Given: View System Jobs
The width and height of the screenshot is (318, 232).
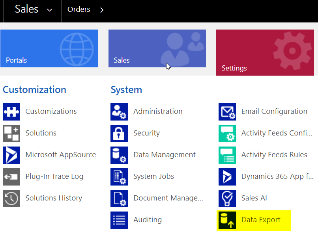Looking at the screenshot, I should click(x=154, y=176).
